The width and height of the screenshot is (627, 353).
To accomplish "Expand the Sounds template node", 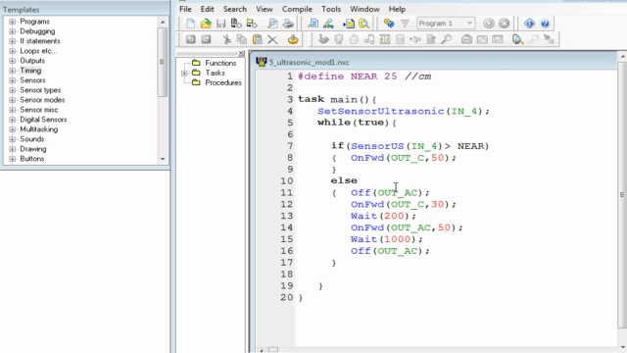I will (13, 139).
